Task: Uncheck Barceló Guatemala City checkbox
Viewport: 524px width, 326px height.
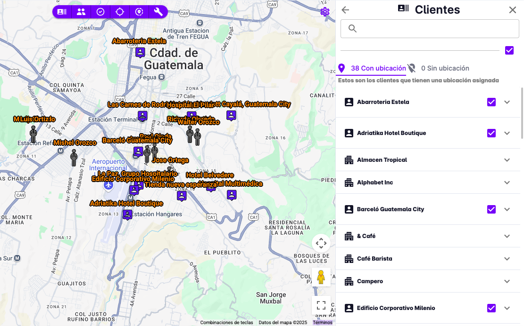Action: (491, 209)
